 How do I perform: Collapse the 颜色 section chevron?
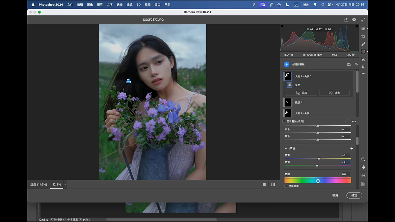[x=286, y=148]
